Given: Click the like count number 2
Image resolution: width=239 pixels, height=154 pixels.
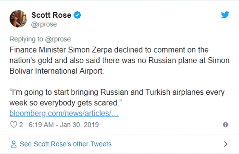Looking at the screenshot, I should coord(21,125).
